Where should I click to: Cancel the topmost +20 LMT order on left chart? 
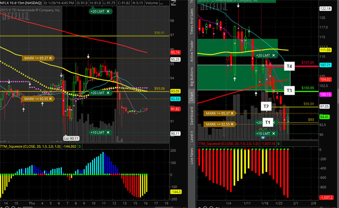(x=108, y=11)
